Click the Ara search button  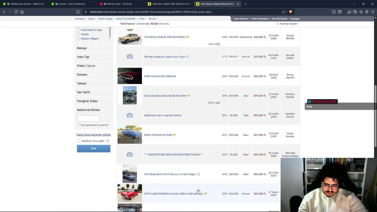click(94, 148)
